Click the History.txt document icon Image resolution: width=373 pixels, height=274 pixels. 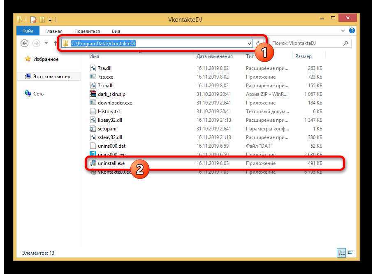click(93, 111)
